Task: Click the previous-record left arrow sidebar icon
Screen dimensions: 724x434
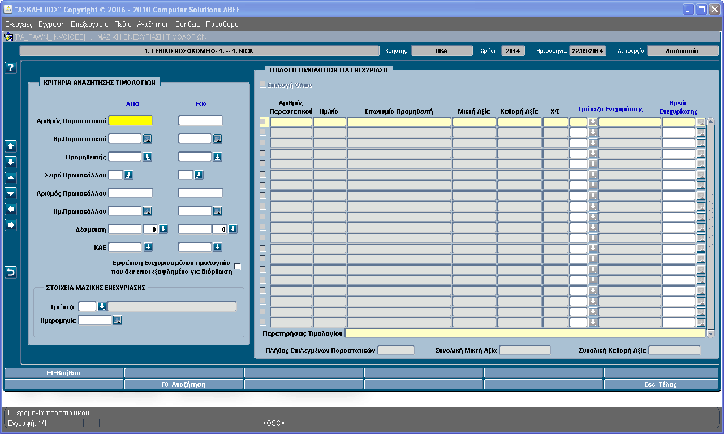Action: [x=11, y=209]
